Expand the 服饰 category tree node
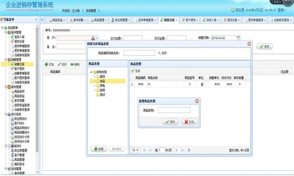 pos(95,77)
